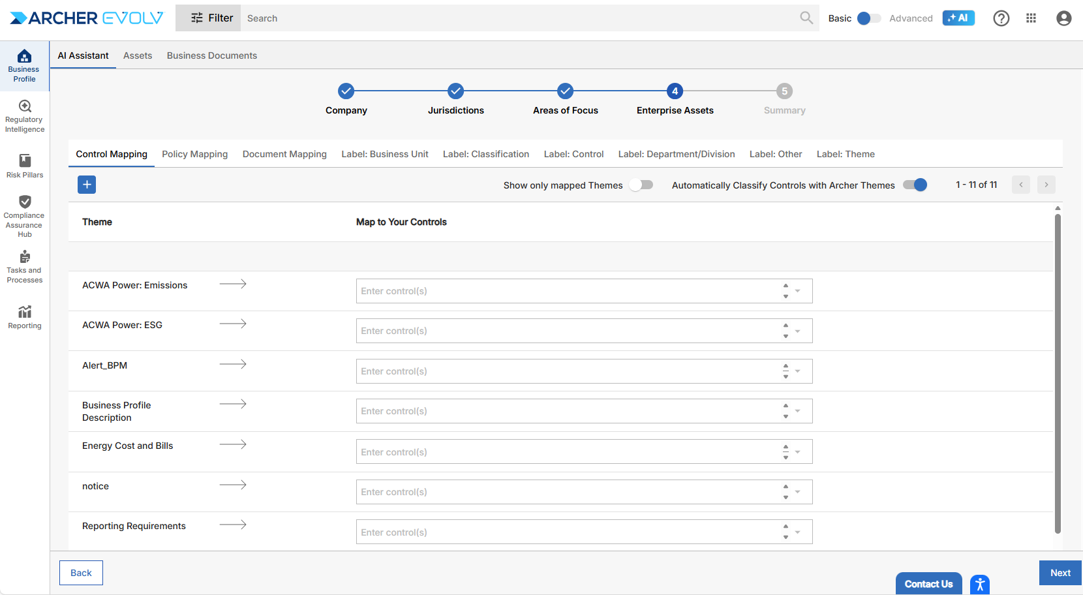Enable Show only mapped Themes switch

641,185
